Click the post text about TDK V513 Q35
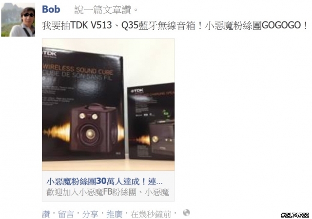The width and height of the screenshot is (312, 219). click(175, 25)
